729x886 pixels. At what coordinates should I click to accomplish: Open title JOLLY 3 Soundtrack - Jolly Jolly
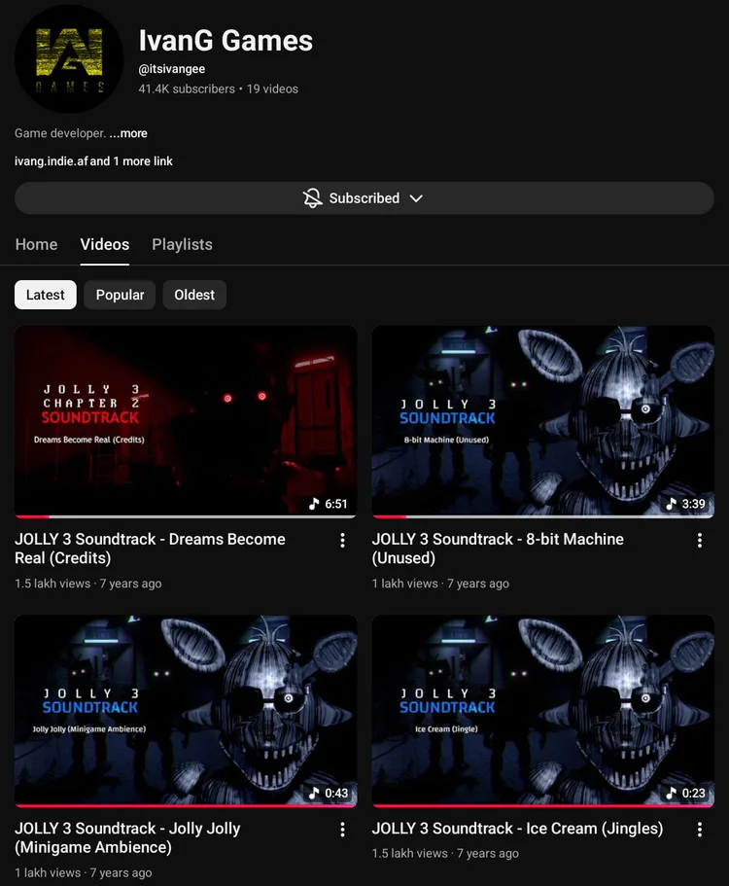tap(127, 838)
